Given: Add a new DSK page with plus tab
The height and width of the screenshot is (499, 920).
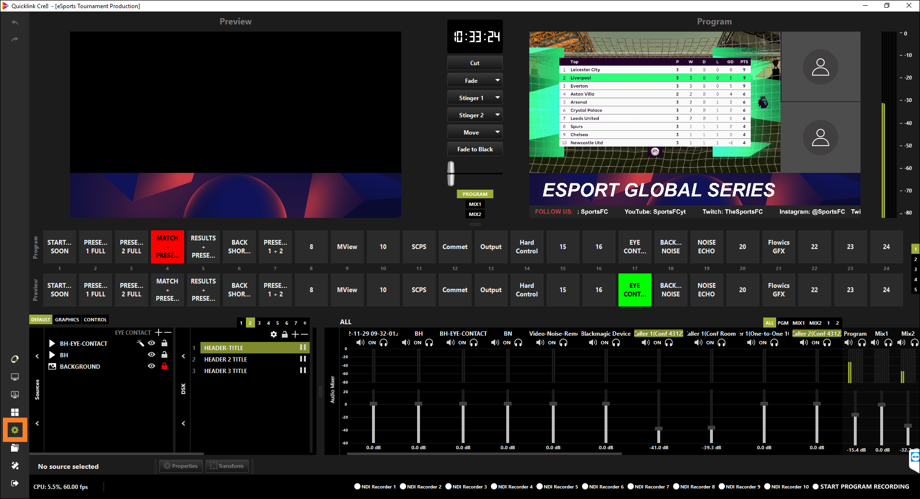Looking at the screenshot, I should [305, 323].
